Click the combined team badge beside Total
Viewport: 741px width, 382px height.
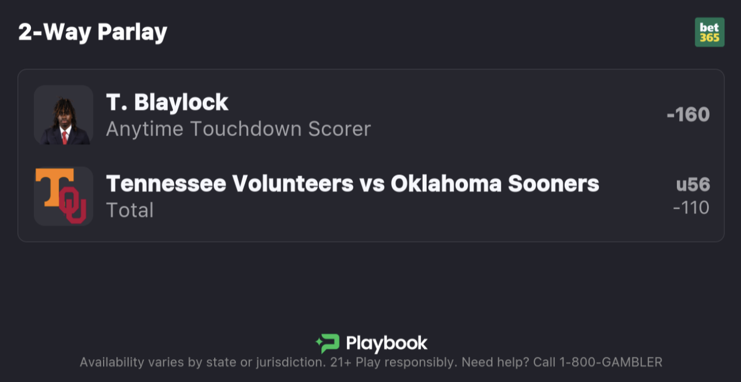pos(63,196)
